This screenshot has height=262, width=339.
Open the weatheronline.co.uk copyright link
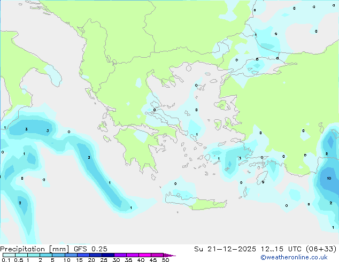294,257
